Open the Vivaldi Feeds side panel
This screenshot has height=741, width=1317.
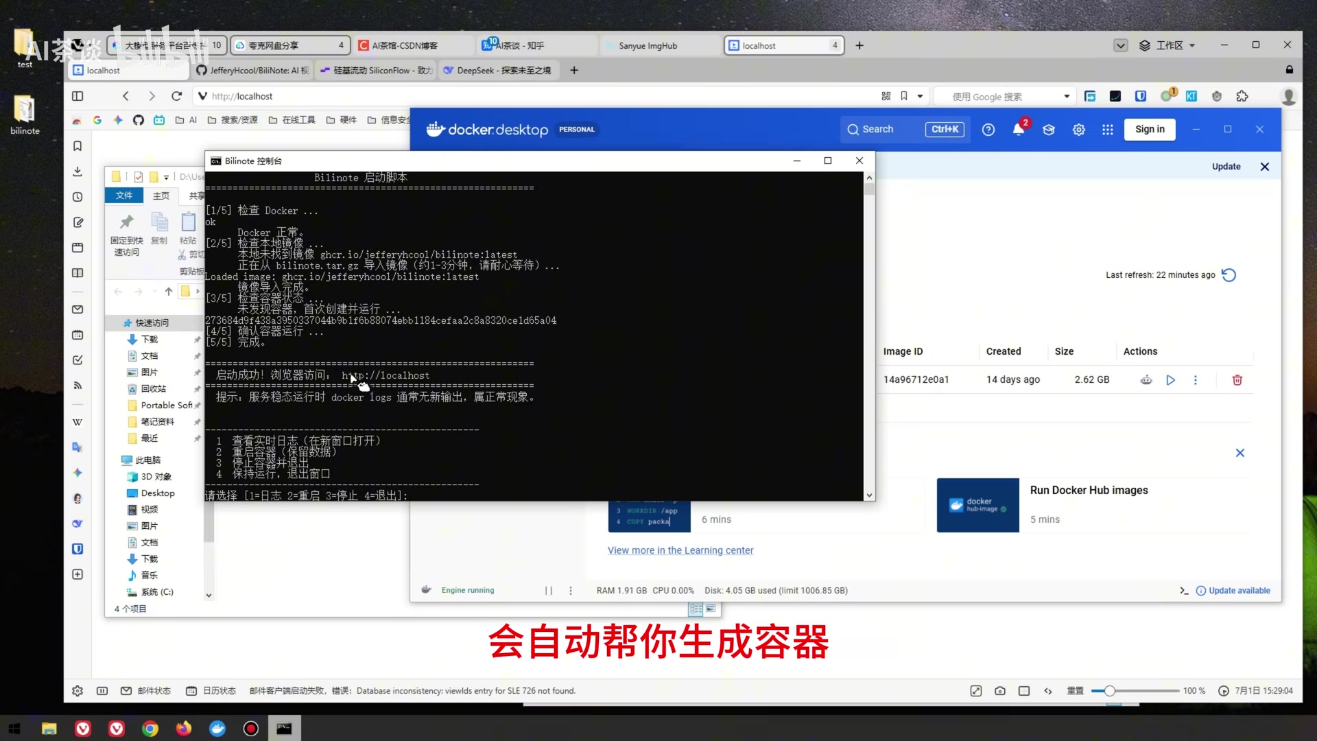coord(78,386)
